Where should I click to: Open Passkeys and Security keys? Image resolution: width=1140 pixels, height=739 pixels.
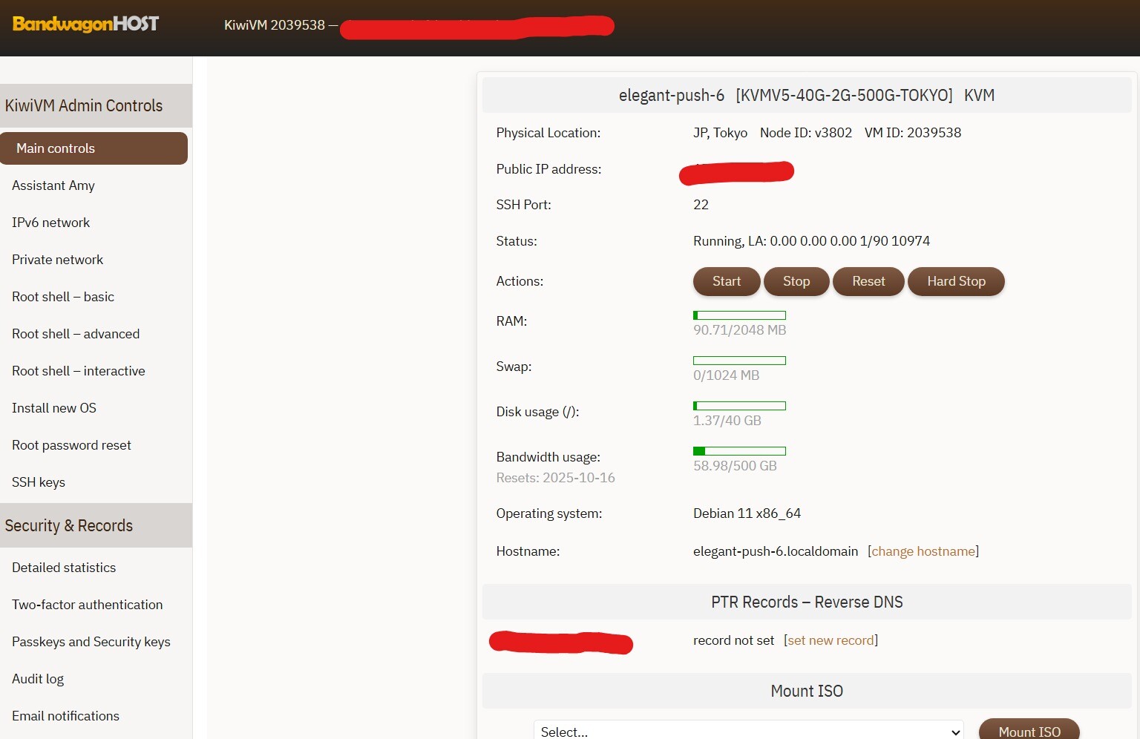[91, 642]
